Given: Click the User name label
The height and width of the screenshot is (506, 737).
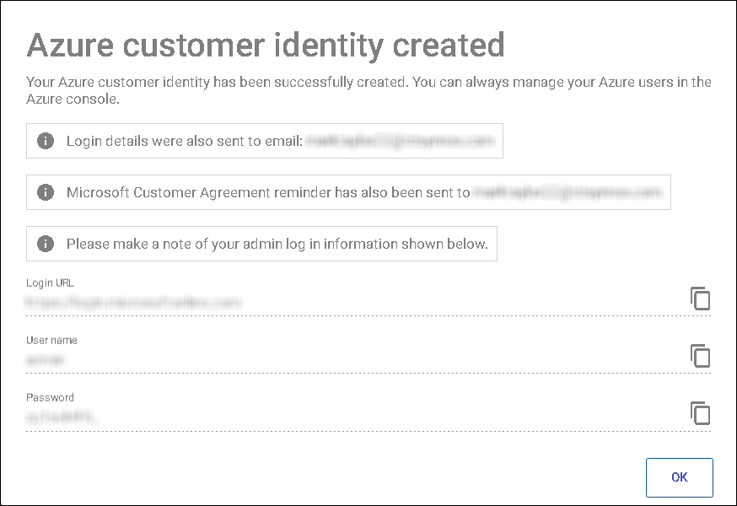Looking at the screenshot, I should [53, 340].
